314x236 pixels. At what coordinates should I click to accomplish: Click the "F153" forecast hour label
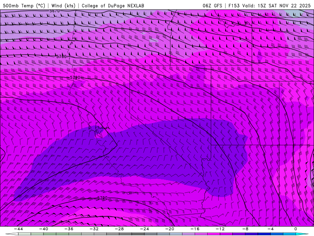(234, 6)
